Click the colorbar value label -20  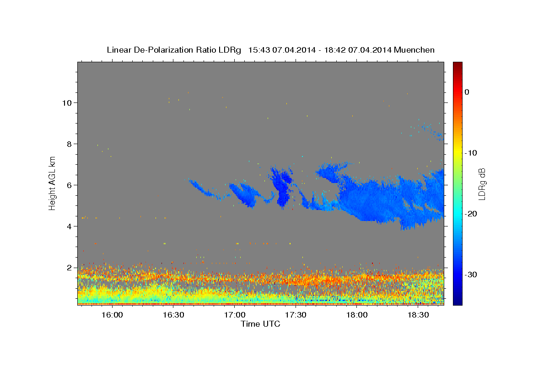point(471,214)
